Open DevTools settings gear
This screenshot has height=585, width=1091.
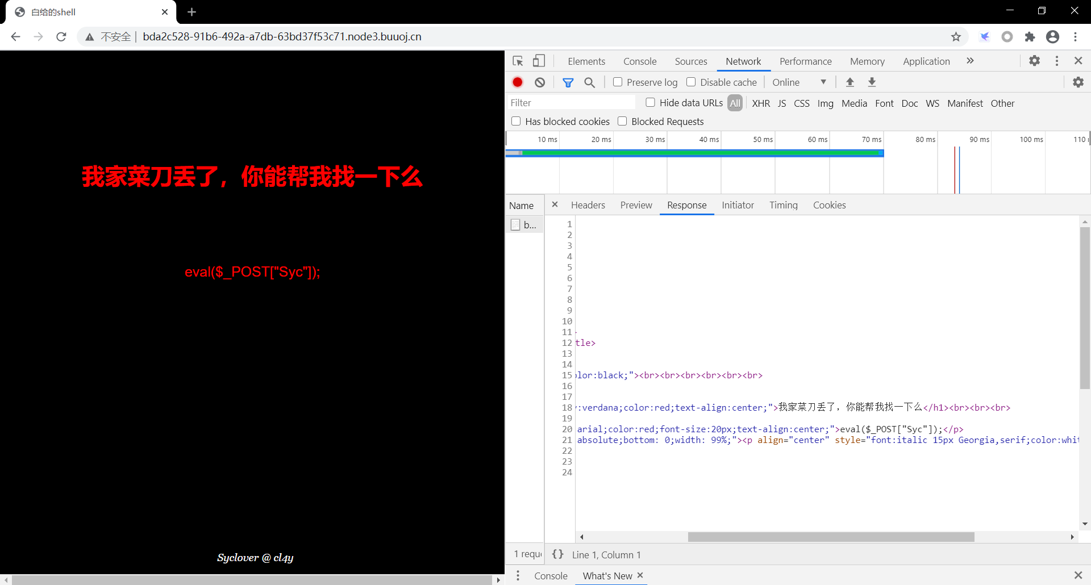[x=1035, y=61]
